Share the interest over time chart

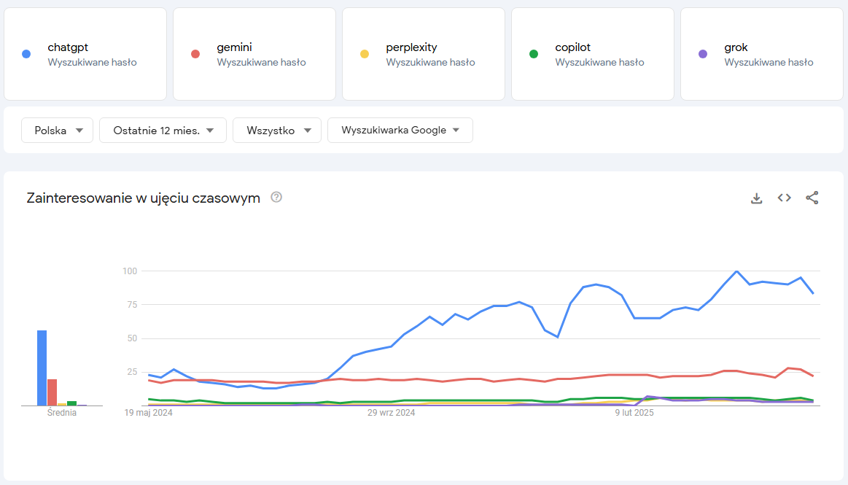pyautogui.click(x=812, y=198)
